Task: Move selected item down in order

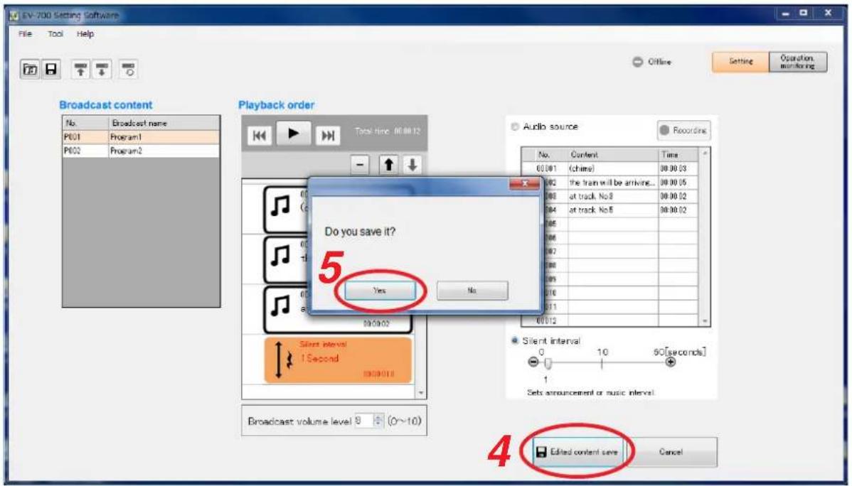Action: point(412,165)
